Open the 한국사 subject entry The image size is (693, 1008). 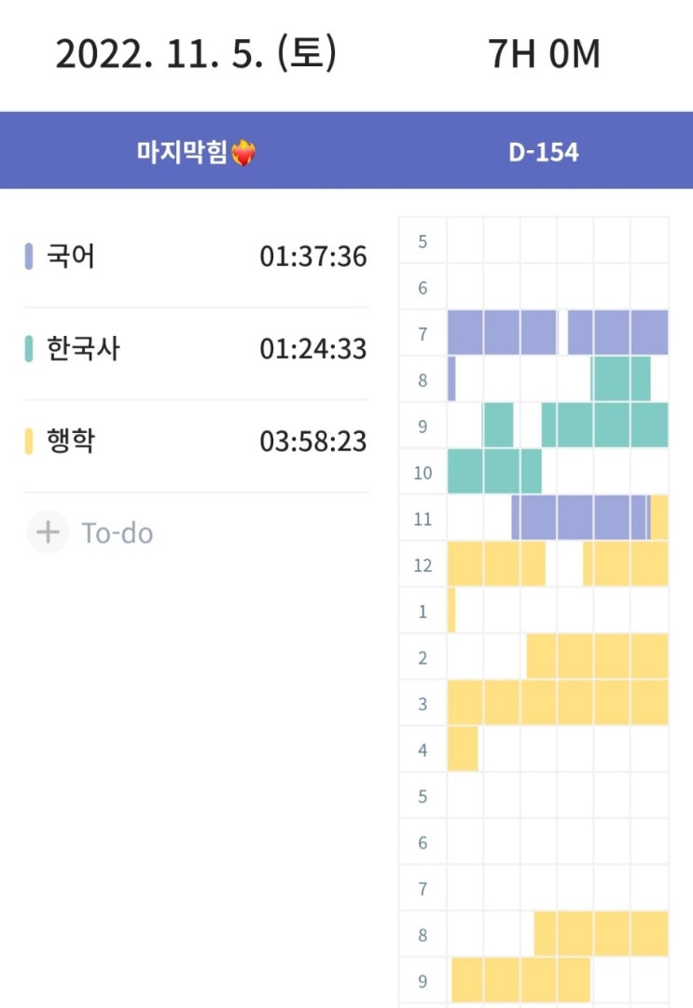tap(83, 349)
